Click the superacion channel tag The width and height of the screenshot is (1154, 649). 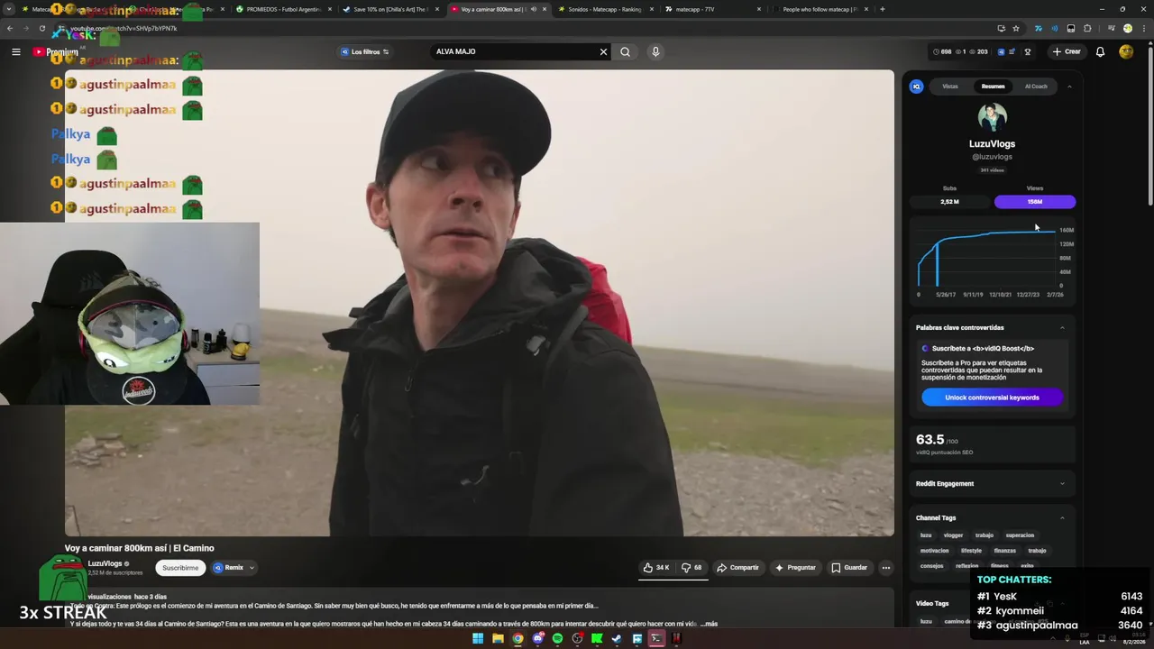[x=1020, y=535]
